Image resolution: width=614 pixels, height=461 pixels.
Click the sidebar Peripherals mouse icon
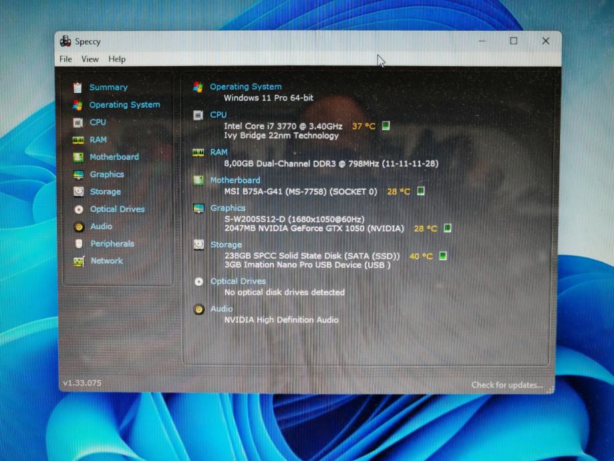pos(79,244)
